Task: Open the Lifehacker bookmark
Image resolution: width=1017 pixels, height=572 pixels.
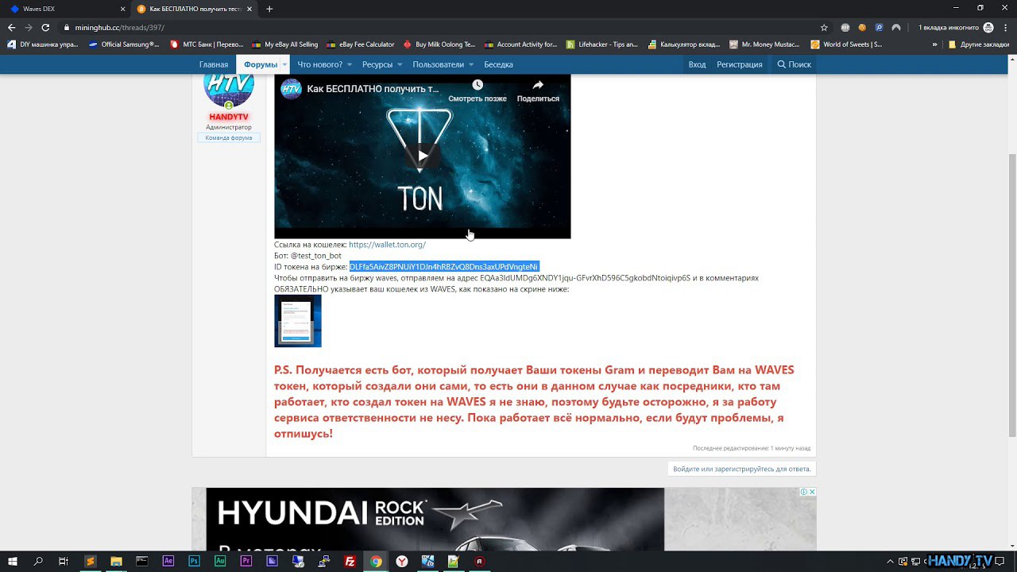Action: [602, 44]
